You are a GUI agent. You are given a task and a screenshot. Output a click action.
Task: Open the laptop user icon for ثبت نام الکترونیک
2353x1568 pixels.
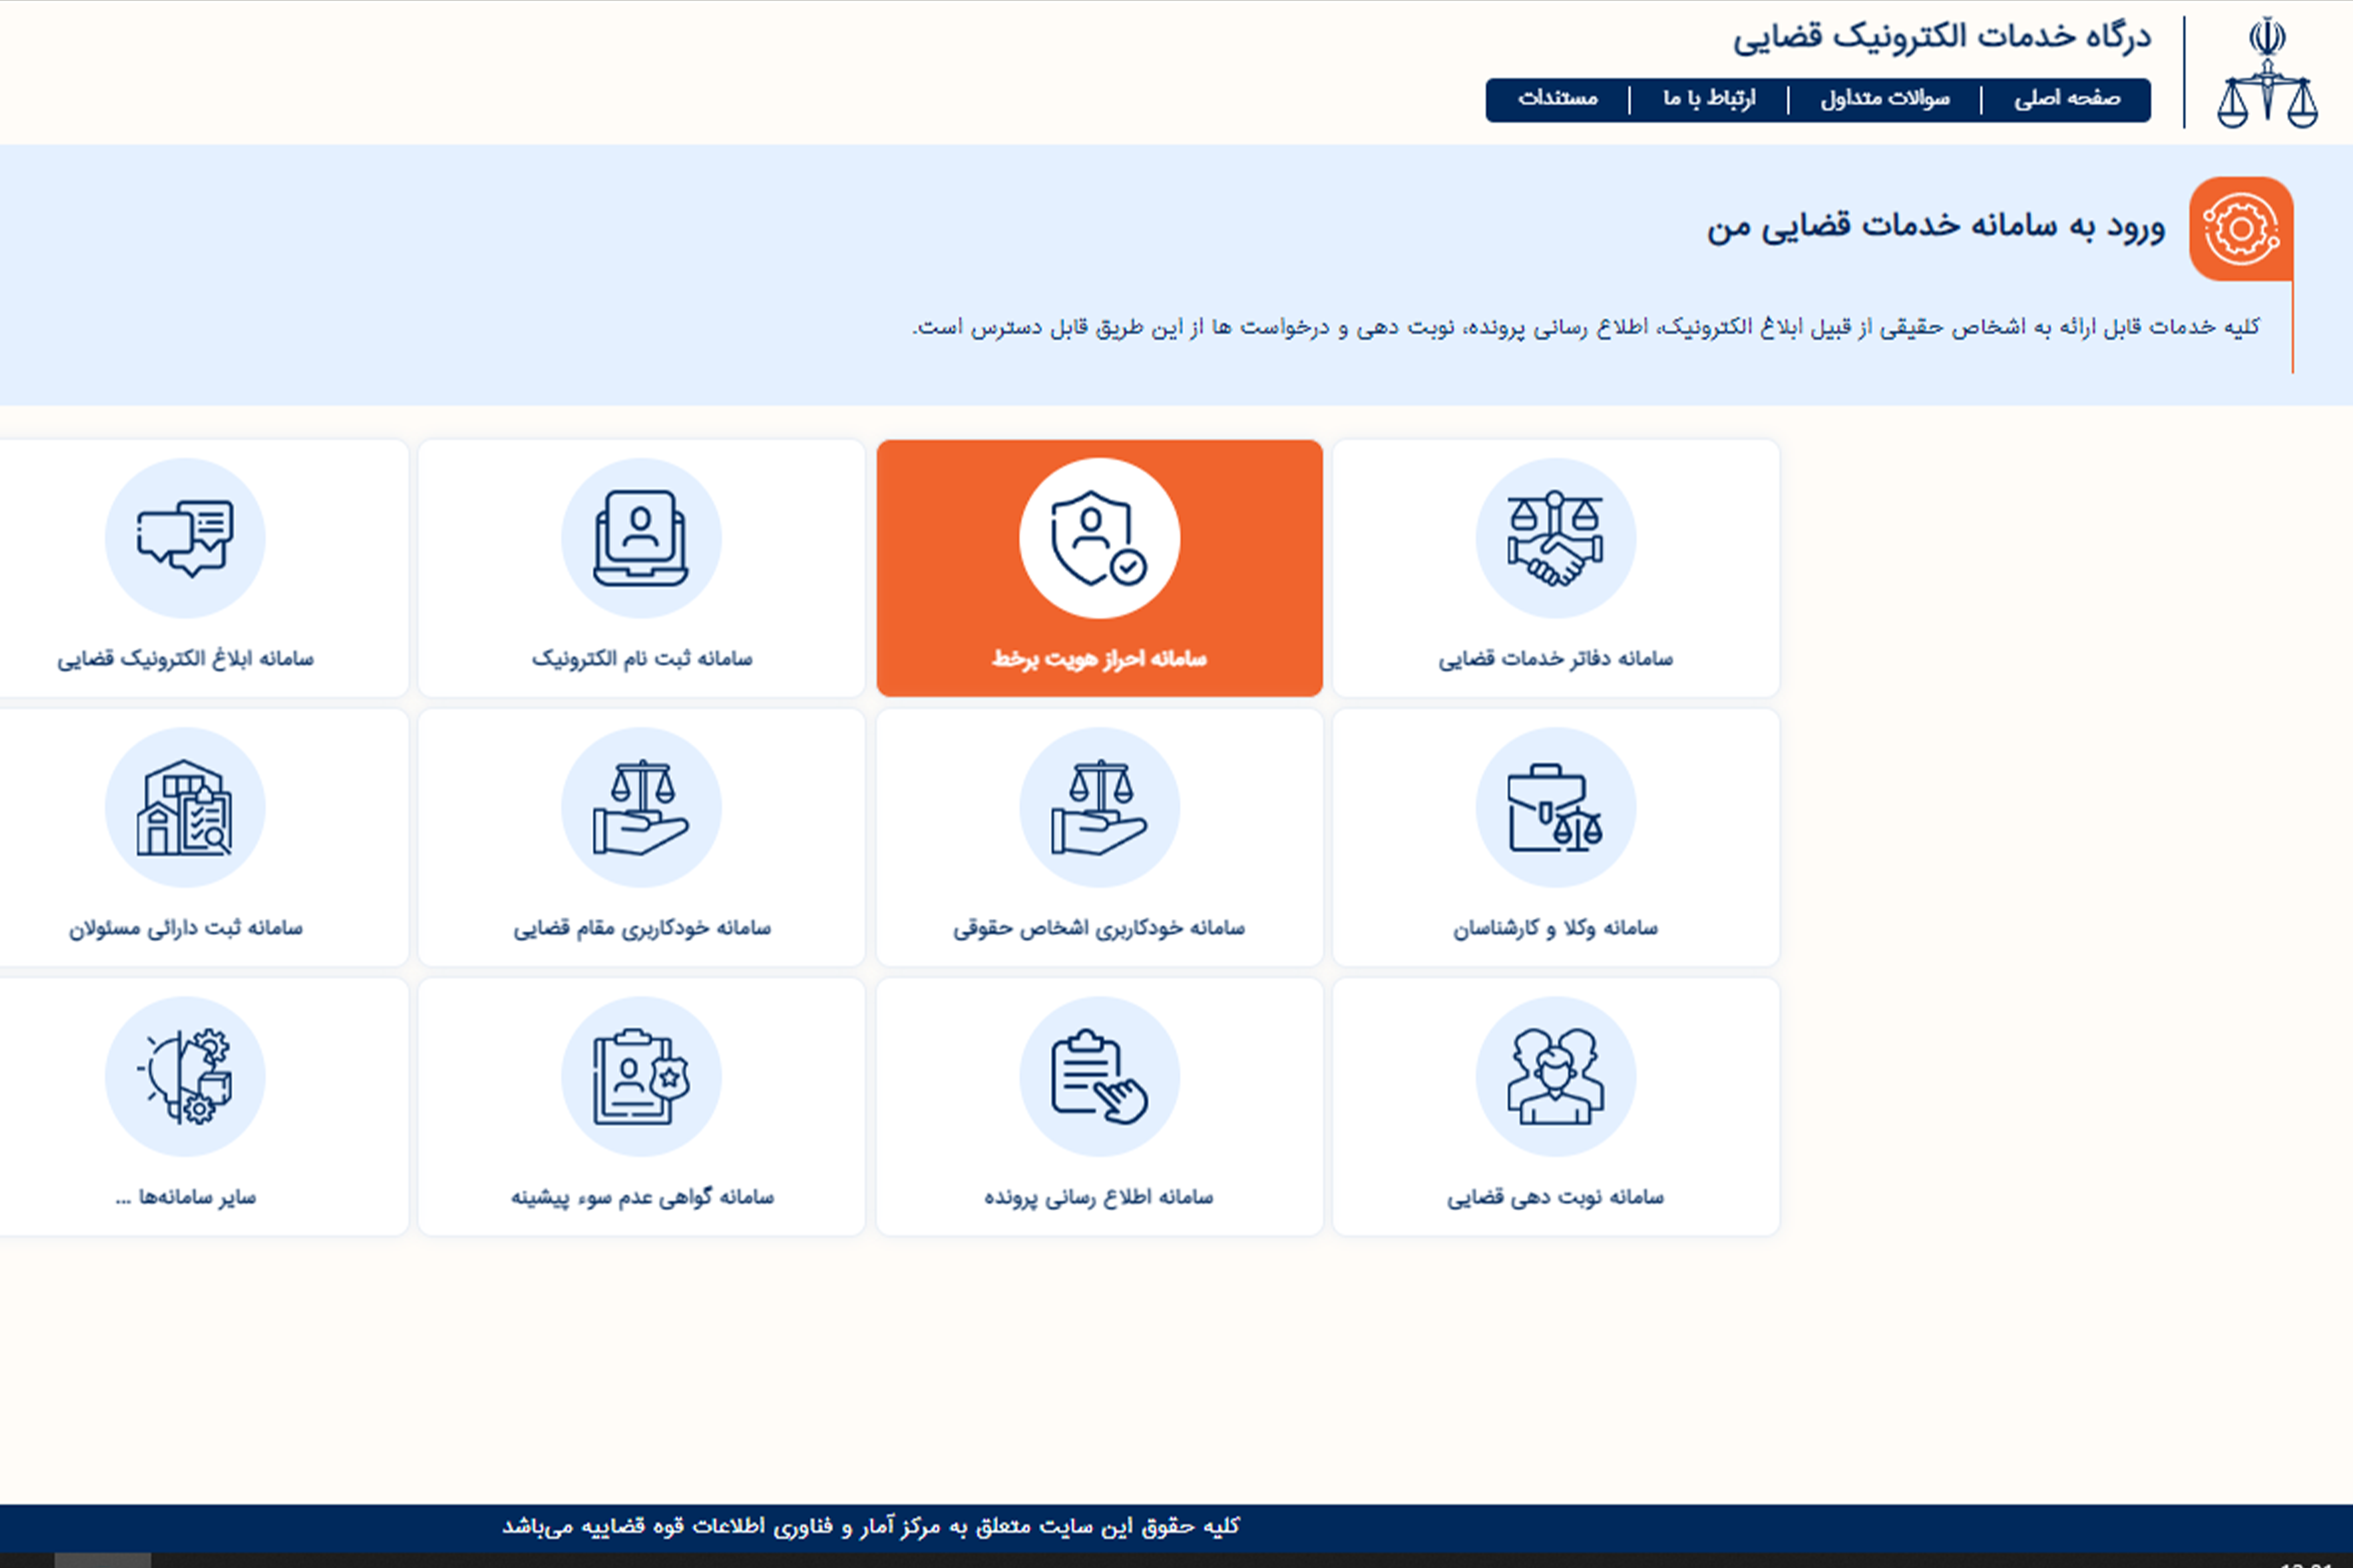click(x=641, y=538)
